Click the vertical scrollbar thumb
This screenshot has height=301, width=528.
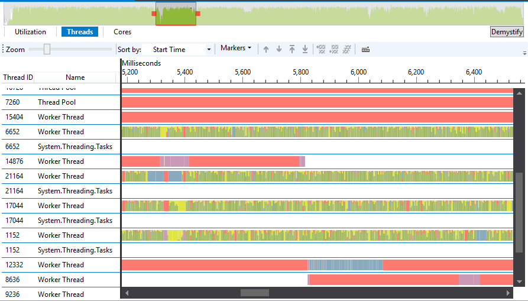click(519, 212)
